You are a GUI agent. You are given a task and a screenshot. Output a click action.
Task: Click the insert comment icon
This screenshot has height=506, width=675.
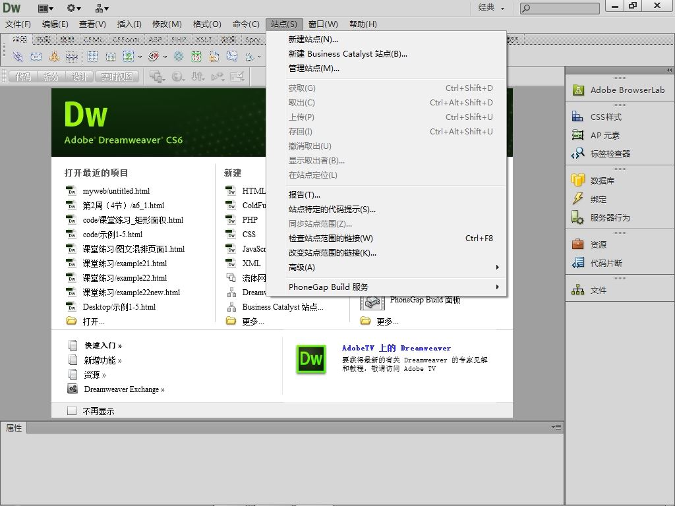(x=232, y=57)
